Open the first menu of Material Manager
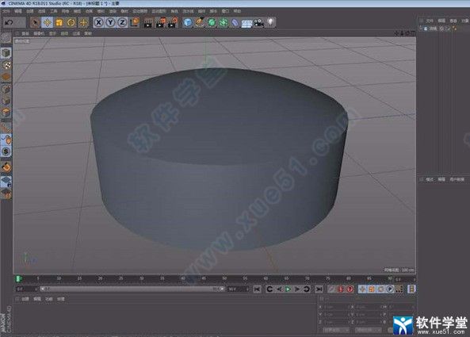The image size is (470, 337). tap(25, 299)
